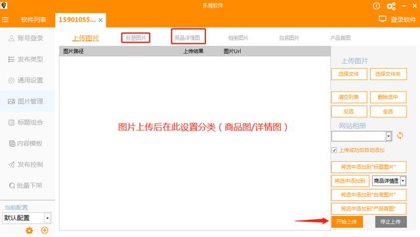Screen dimensions: 420x237
Task: Click the 登录软件 link
Action: coord(403,20)
